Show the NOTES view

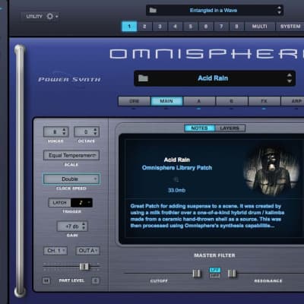pos(200,128)
